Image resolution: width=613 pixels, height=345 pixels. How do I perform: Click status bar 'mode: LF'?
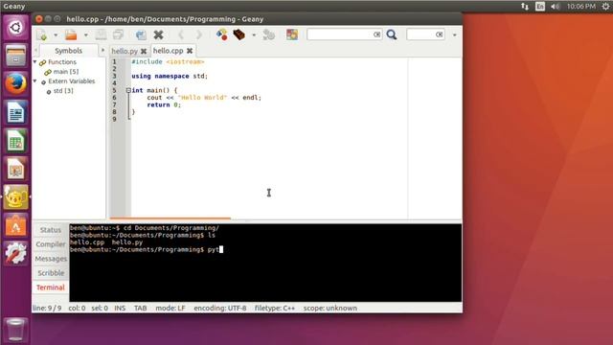click(170, 309)
